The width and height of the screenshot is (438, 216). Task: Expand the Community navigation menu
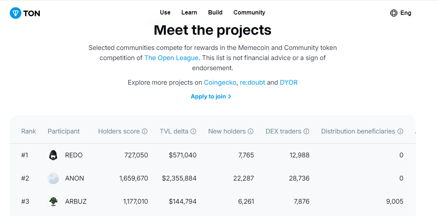pos(249,12)
